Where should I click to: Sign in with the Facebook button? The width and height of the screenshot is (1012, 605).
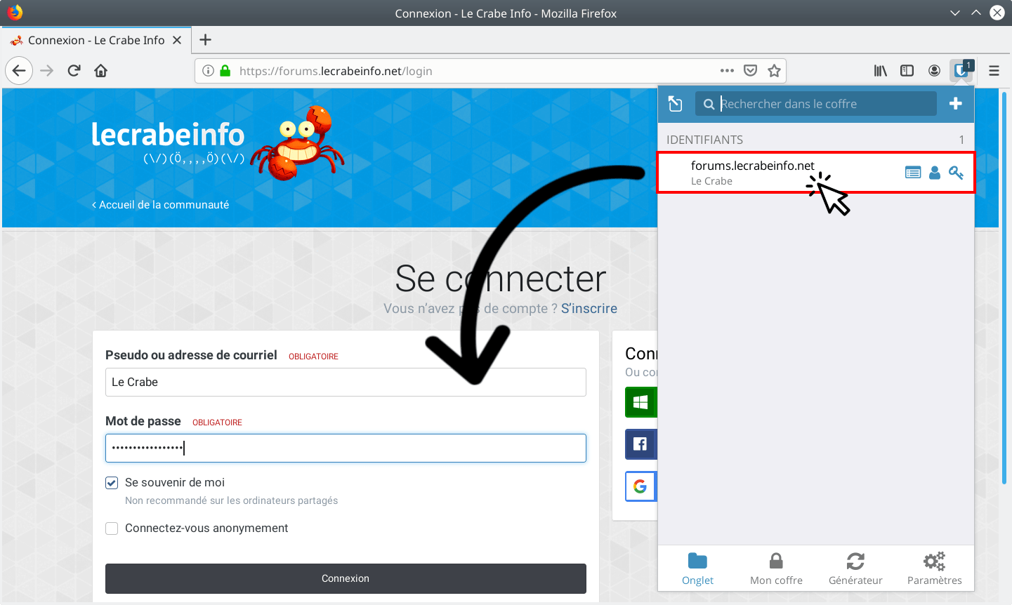[640, 444]
